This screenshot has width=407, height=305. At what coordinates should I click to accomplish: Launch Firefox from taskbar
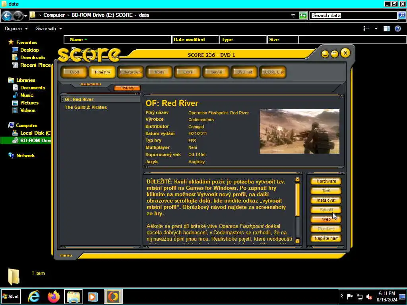point(54,296)
